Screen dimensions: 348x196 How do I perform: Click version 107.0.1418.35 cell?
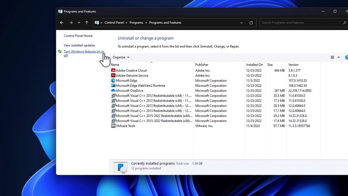tap(297, 81)
